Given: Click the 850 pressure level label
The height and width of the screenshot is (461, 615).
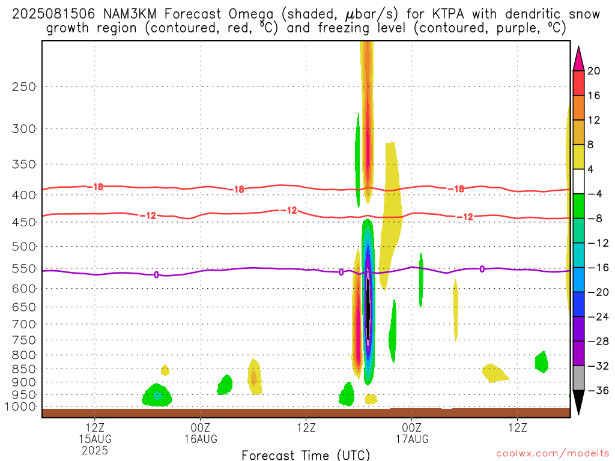Looking at the screenshot, I should [x=24, y=369].
